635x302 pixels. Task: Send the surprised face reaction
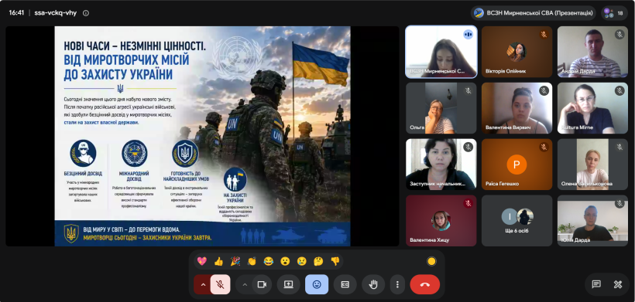pos(285,261)
